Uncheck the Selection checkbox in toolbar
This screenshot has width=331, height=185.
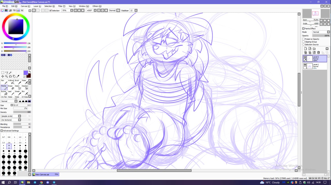tap(51, 11)
